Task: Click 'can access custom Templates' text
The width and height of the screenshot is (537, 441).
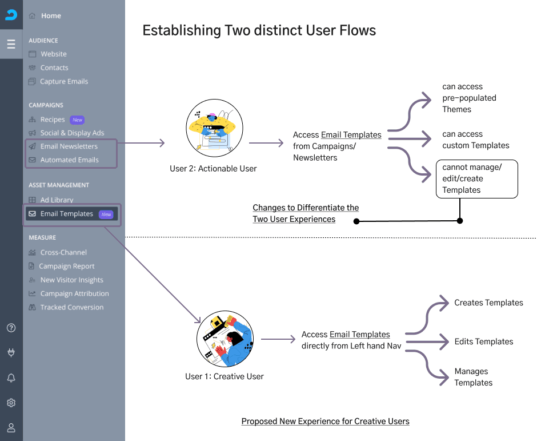Action: click(x=476, y=140)
